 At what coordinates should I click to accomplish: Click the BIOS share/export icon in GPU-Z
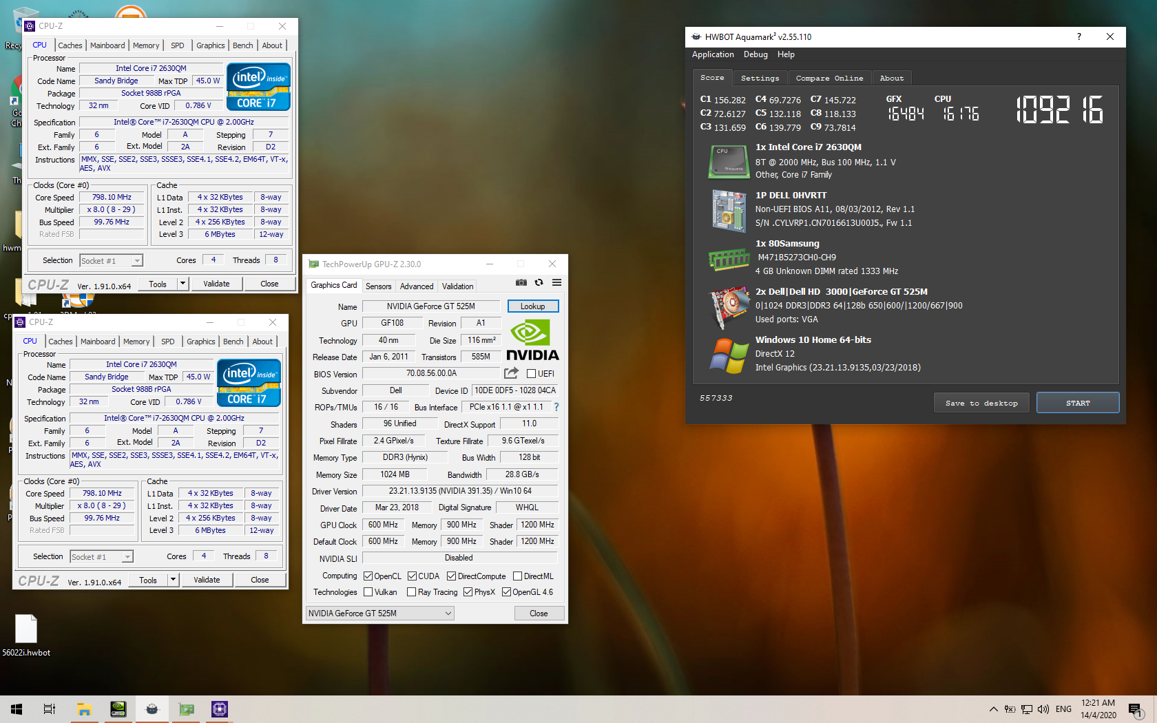tap(511, 373)
